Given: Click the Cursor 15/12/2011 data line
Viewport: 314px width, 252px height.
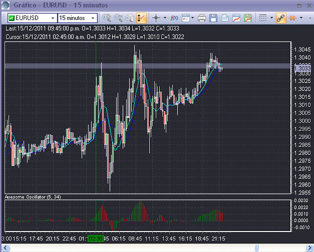Looking at the screenshot, I should pyautogui.click(x=95, y=37).
